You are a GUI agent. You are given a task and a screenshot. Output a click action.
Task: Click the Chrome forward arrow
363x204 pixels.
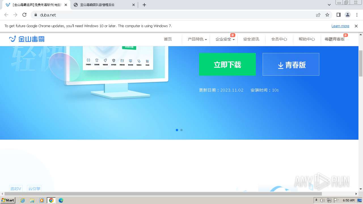pyautogui.click(x=15, y=15)
